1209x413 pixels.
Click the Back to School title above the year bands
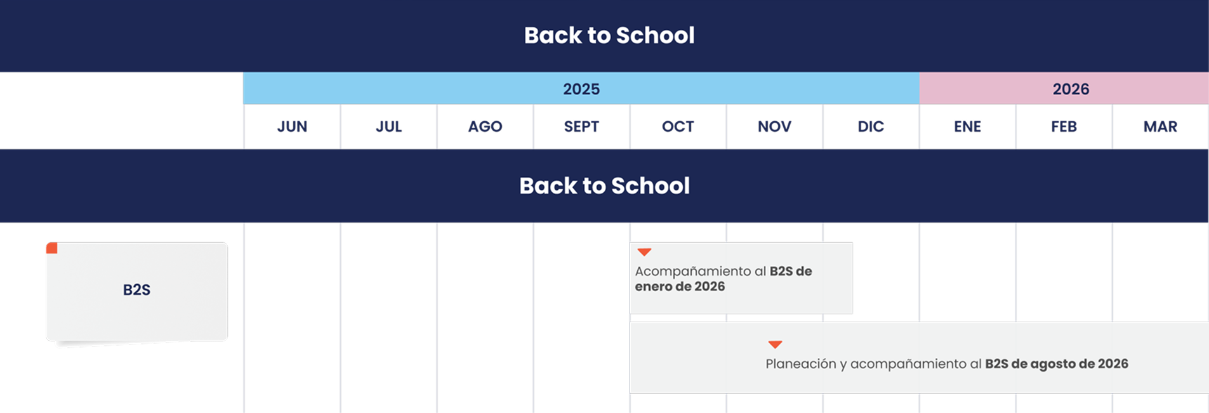click(609, 36)
